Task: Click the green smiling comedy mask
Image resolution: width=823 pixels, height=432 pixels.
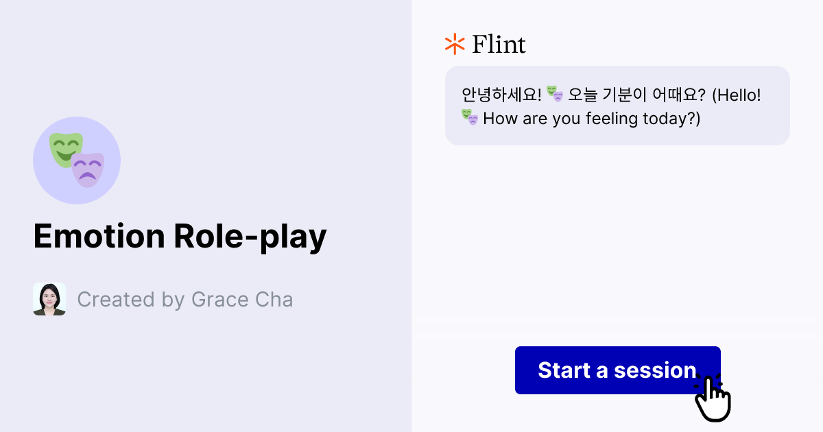Action: click(x=67, y=148)
